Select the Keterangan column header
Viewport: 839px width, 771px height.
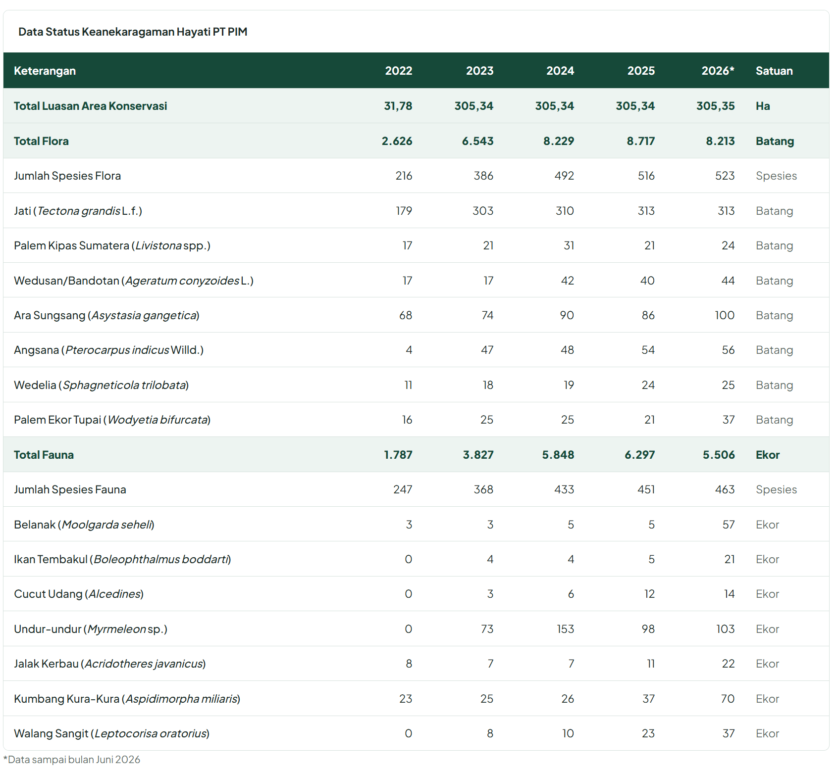coord(45,71)
